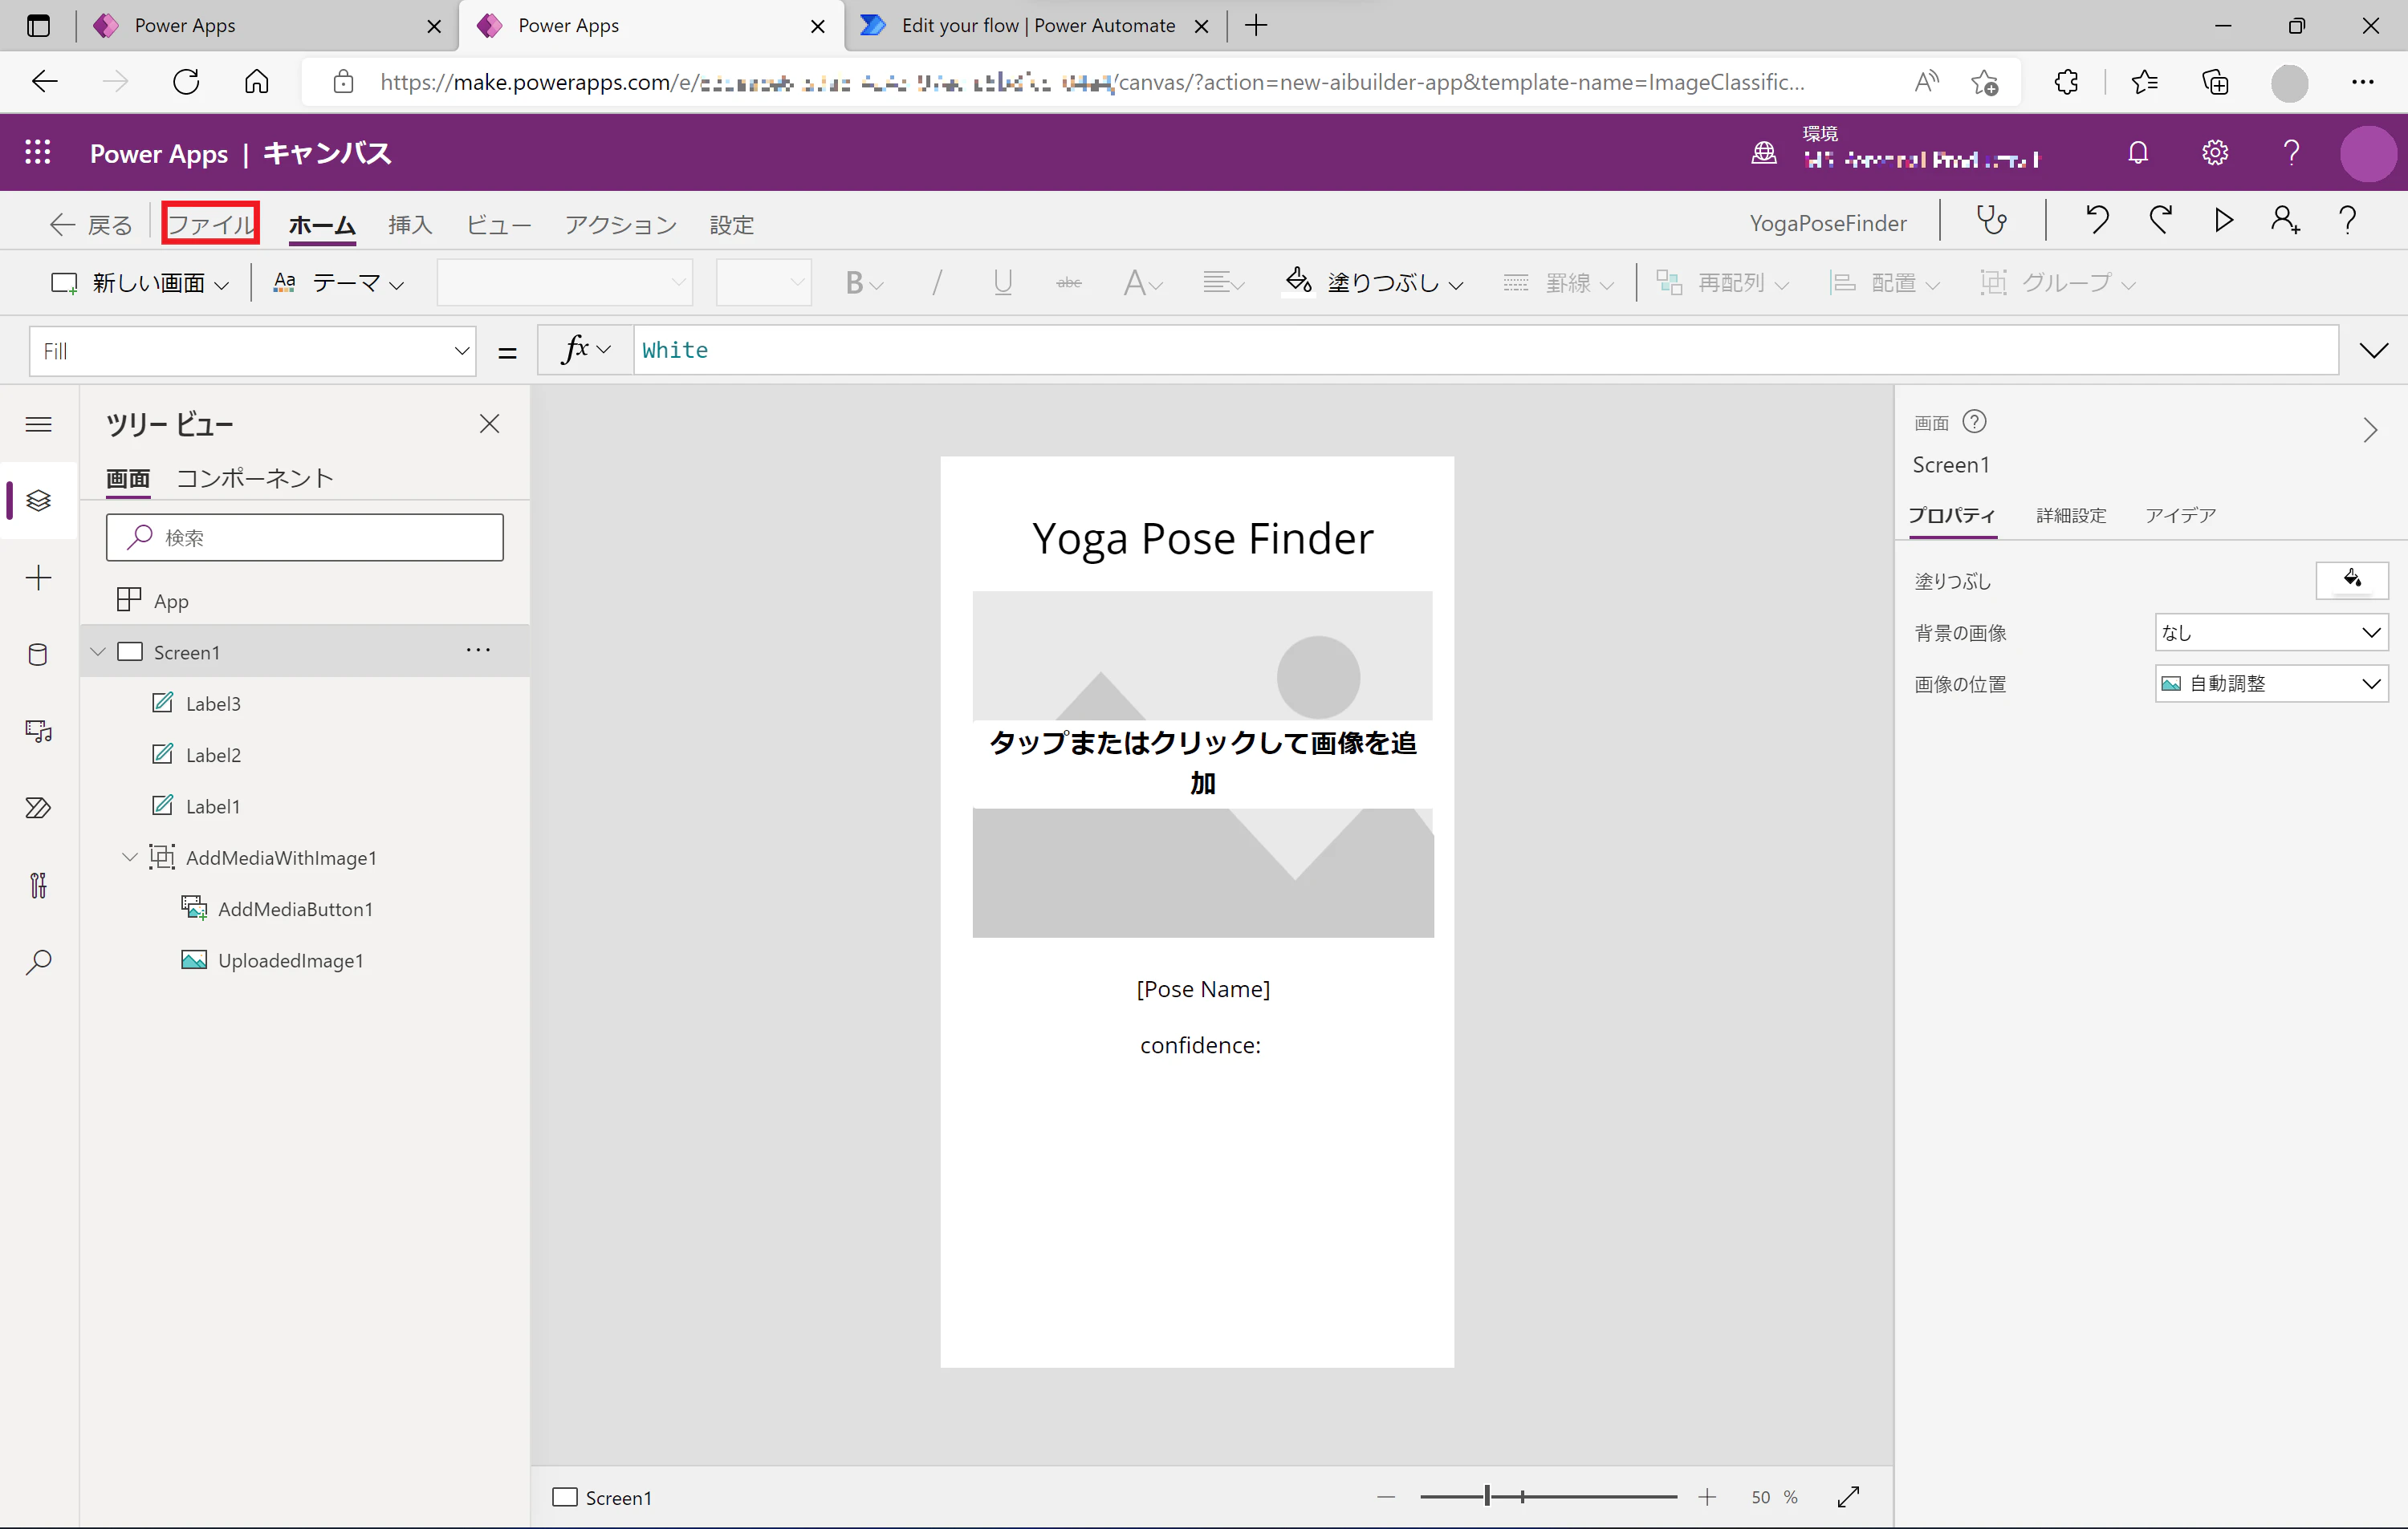Click the Tree view 検索 search field
The height and width of the screenshot is (1529, 2408).
(x=305, y=537)
